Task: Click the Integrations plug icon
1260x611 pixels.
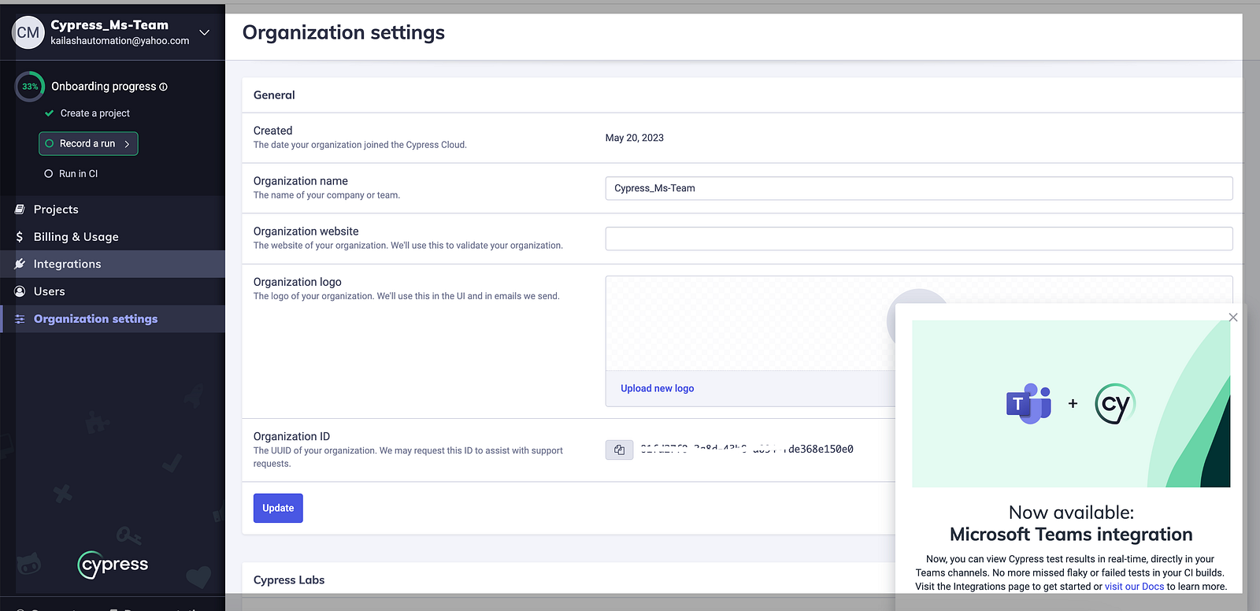Action: click(20, 264)
